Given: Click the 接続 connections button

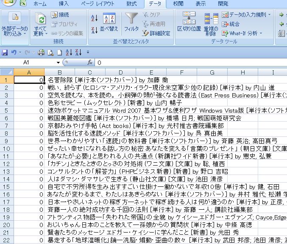Looking at the screenshot, I should click(x=60, y=15).
